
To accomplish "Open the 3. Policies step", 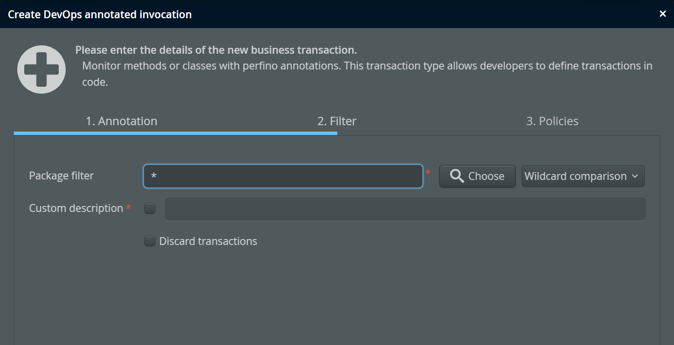I will [x=552, y=121].
